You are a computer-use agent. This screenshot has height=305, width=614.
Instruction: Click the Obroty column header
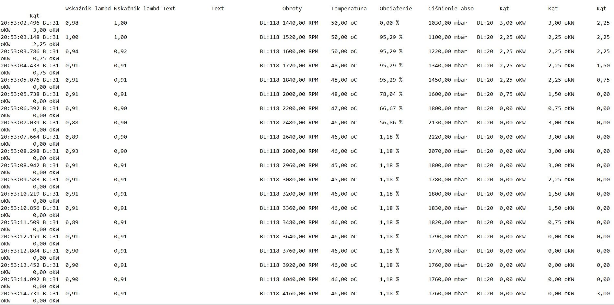click(292, 9)
